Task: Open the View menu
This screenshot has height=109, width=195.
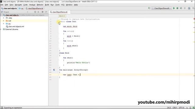Action: 12,5
